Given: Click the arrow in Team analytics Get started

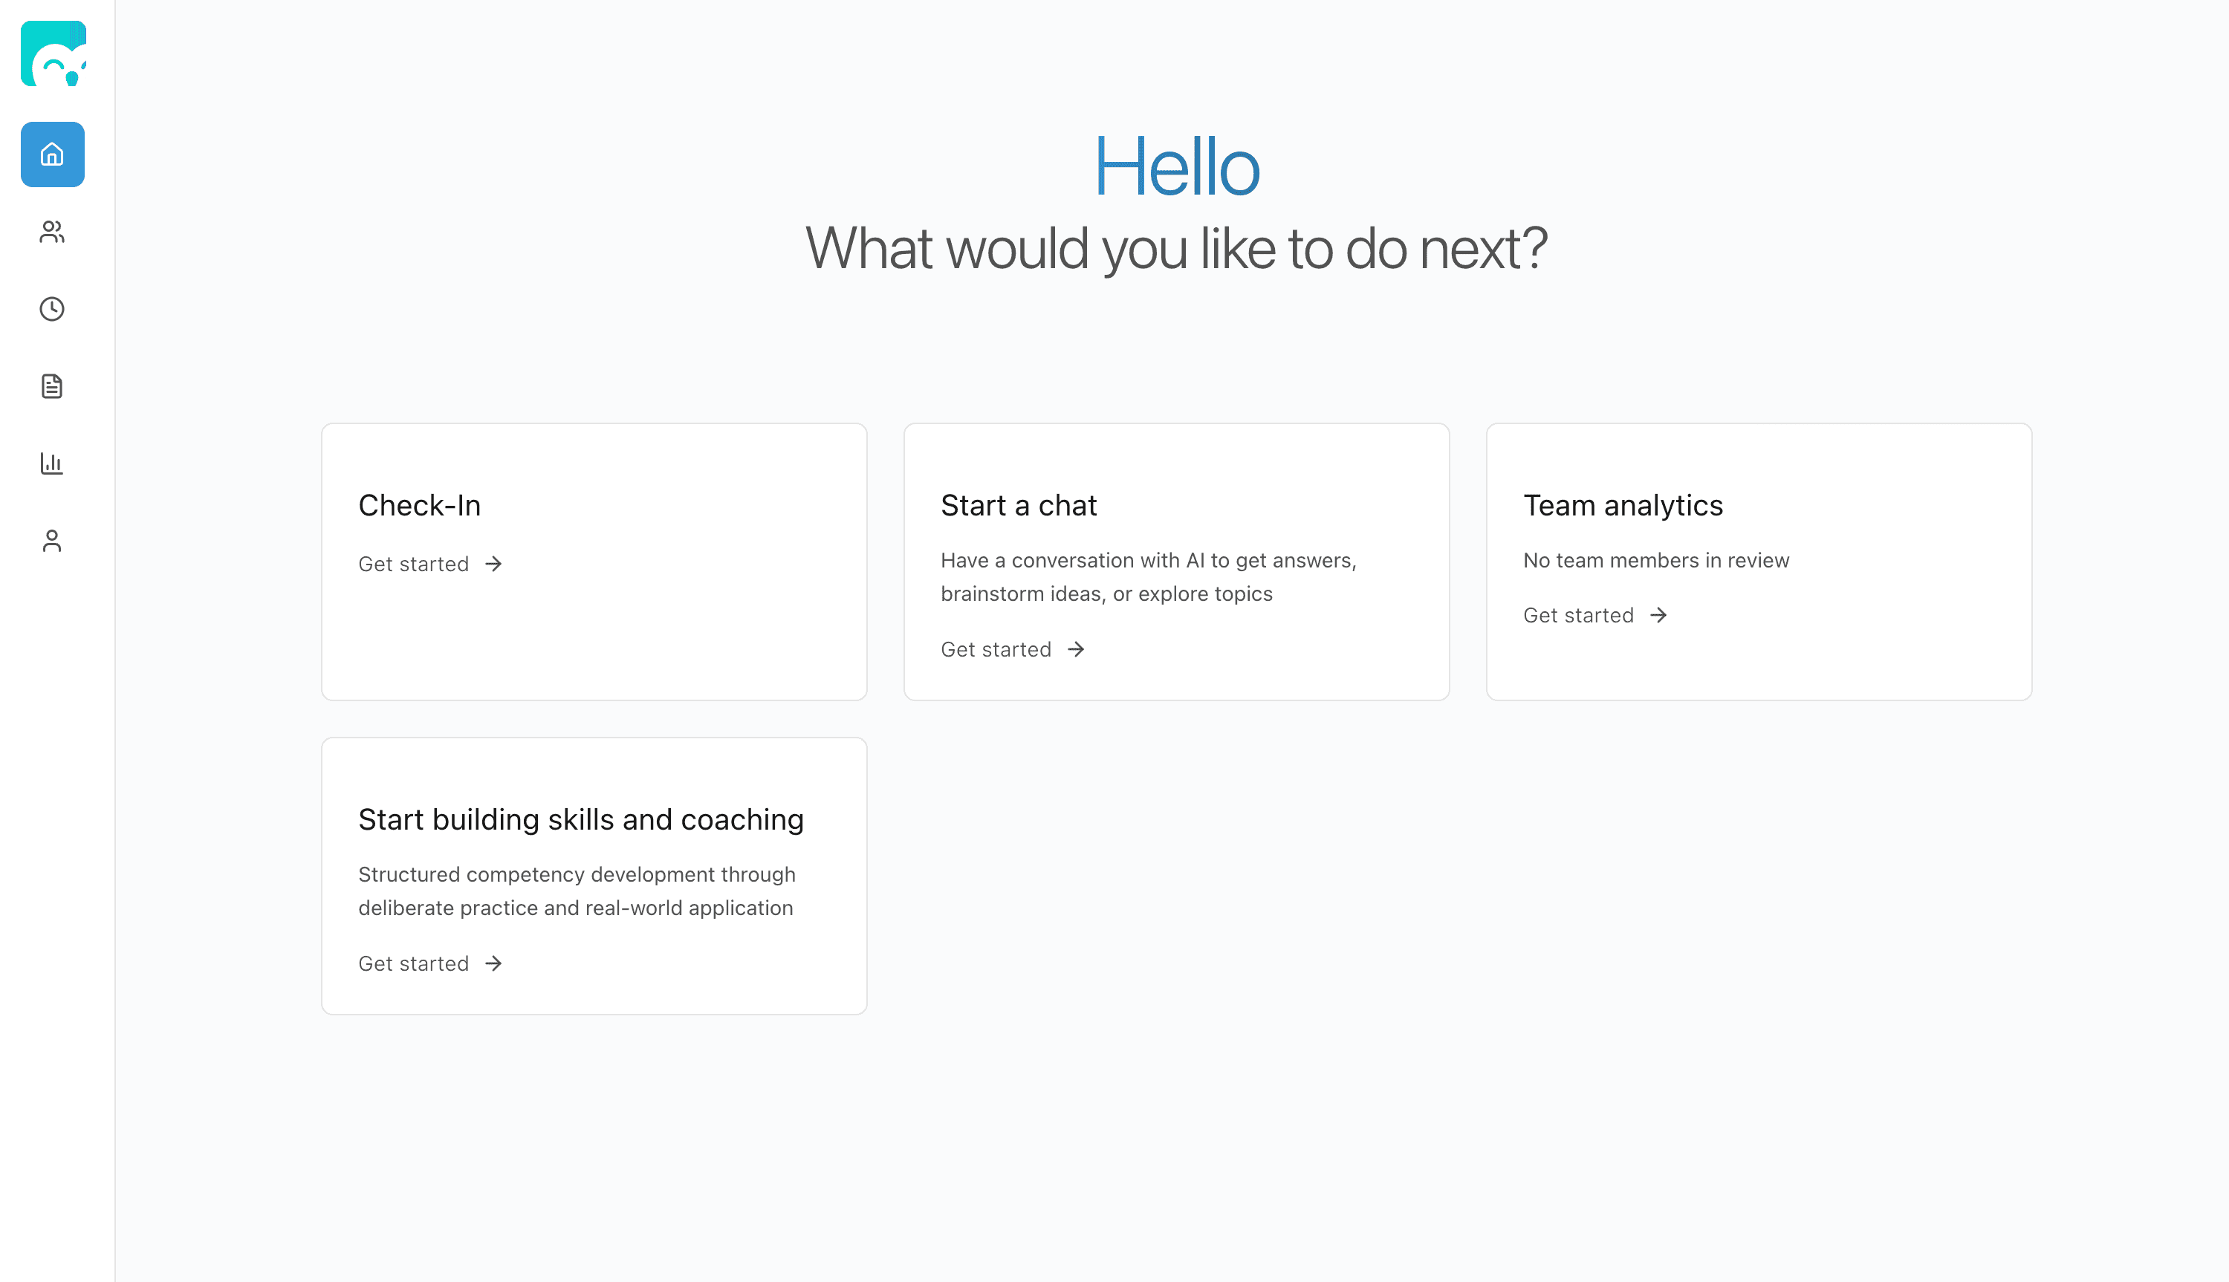Looking at the screenshot, I should 1659,614.
